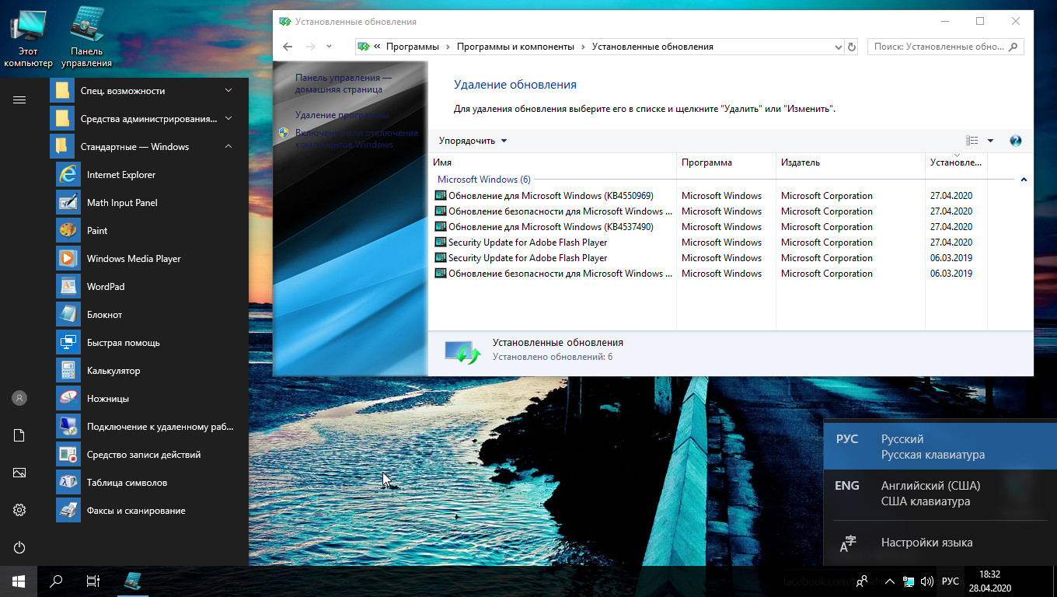The width and height of the screenshot is (1057, 597).
Task: Click the volume icon in system tray
Action: coord(926,581)
